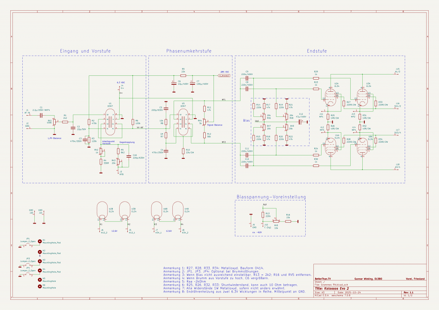Click the R9 22k resistor symbol
The width and height of the screenshot is (439, 310).
click(183, 75)
